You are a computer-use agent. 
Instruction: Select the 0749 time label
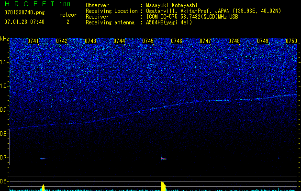tap(263, 41)
